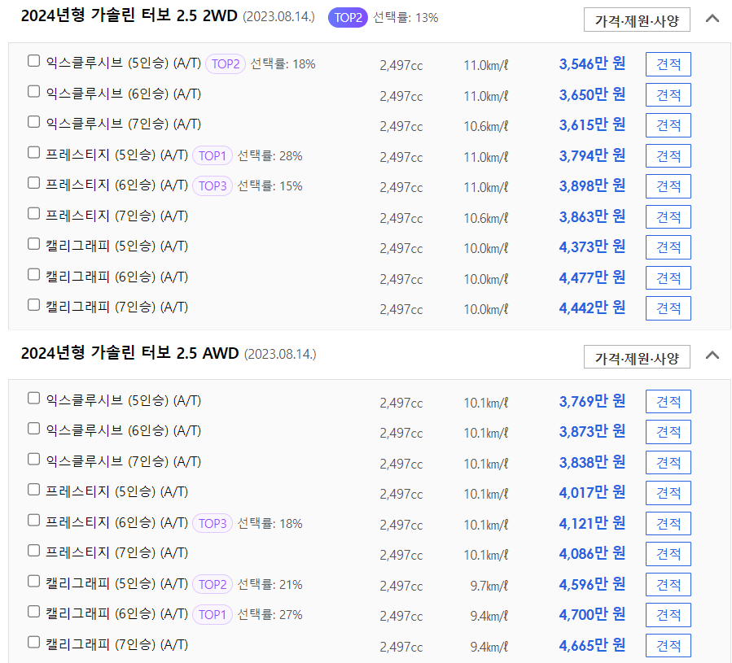Check 2WD 익스클루시브 (5인승) trim checkbox
The image size is (732, 663).
33,61
